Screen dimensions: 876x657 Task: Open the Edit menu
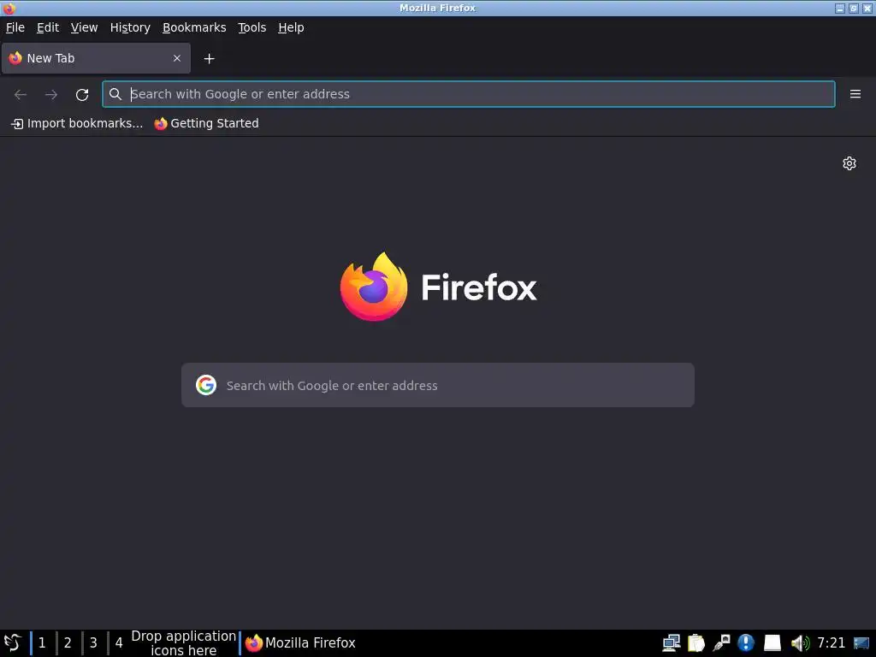coord(48,27)
